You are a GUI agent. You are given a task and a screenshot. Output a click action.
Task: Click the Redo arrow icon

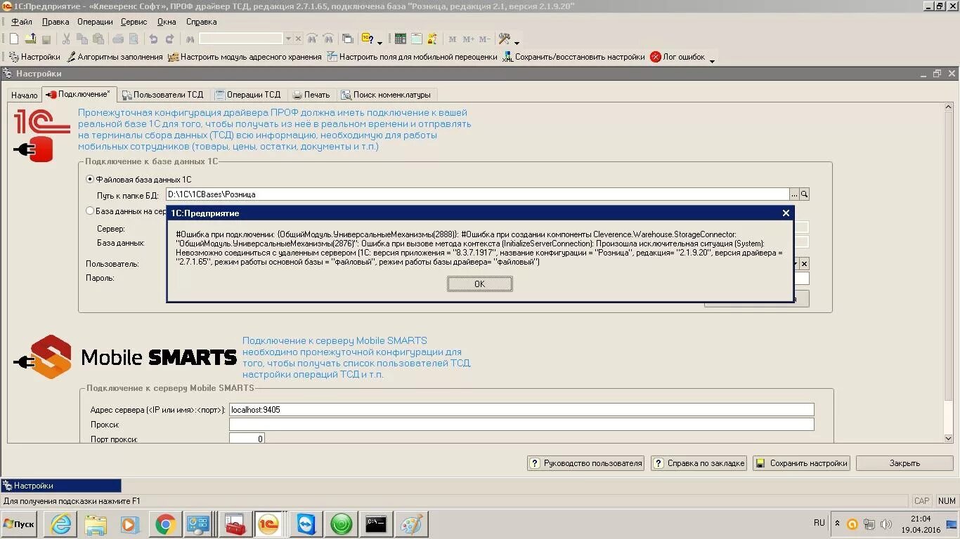169,39
